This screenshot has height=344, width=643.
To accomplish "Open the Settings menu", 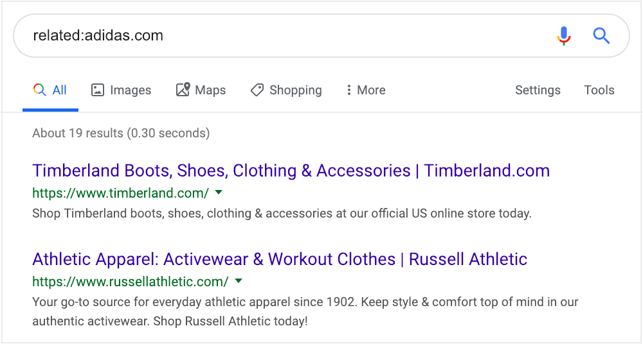I will point(538,90).
